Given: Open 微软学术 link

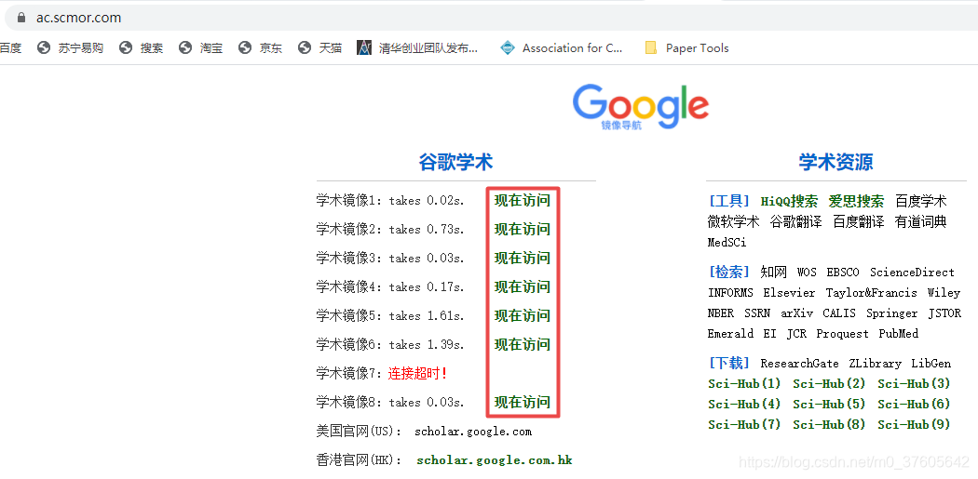Looking at the screenshot, I should click(734, 221).
